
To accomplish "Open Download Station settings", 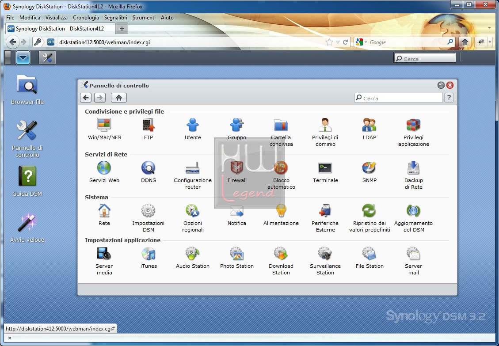I will pyautogui.click(x=281, y=261).
